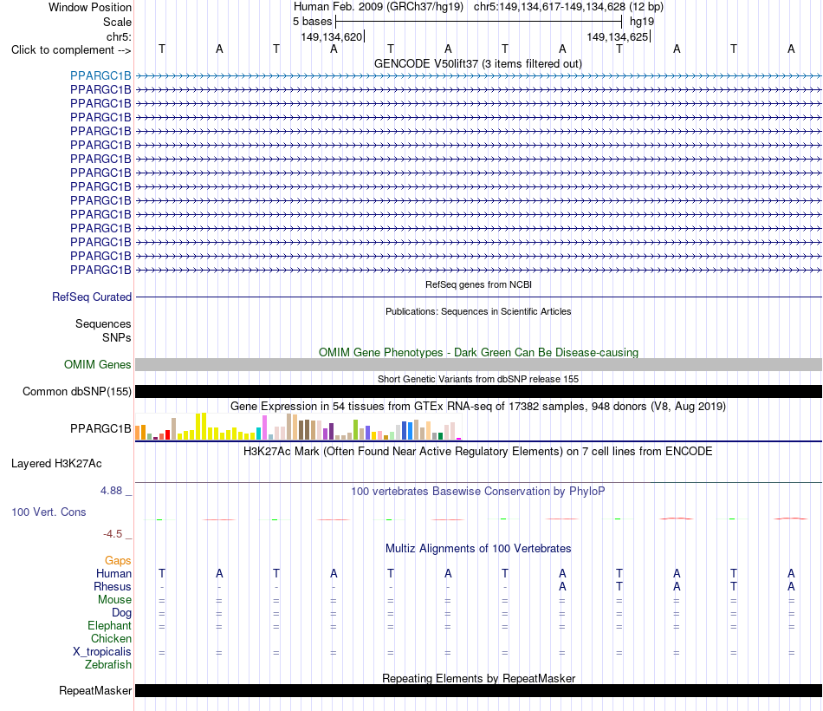Image resolution: width=823 pixels, height=711 pixels.
Task: Click the OMIM Genes side label
Action: (97, 364)
